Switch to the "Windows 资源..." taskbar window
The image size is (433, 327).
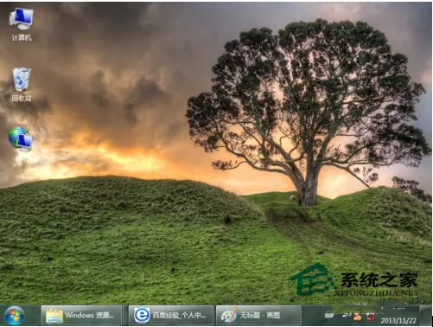[x=81, y=316]
